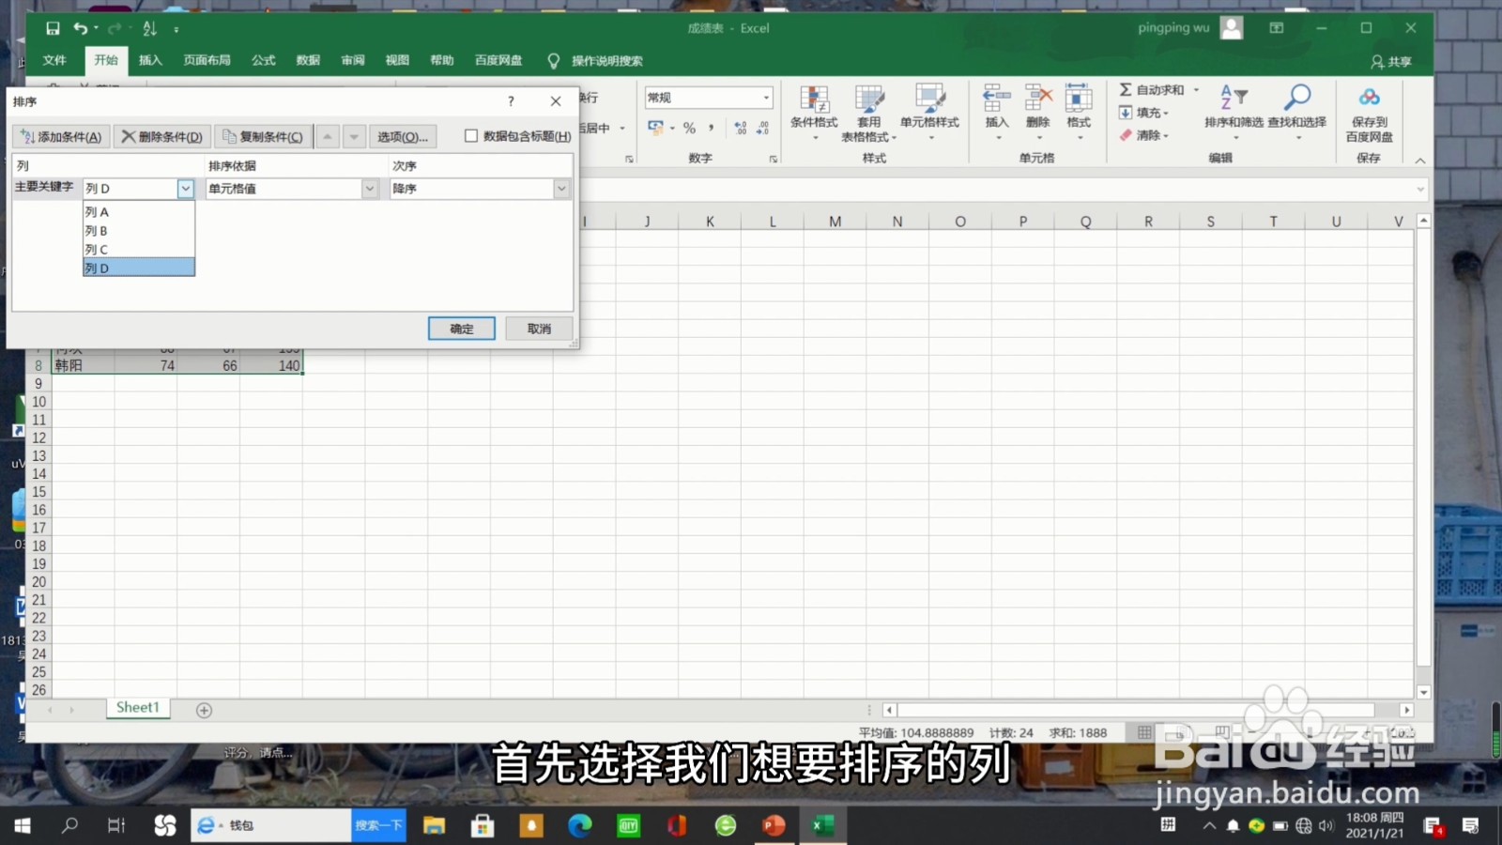This screenshot has height=845, width=1502.
Task: Open the Conditional Formatting (条件格式) menu
Action: tap(814, 113)
